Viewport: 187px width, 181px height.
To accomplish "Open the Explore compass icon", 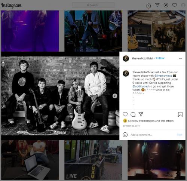I will 166,5.
